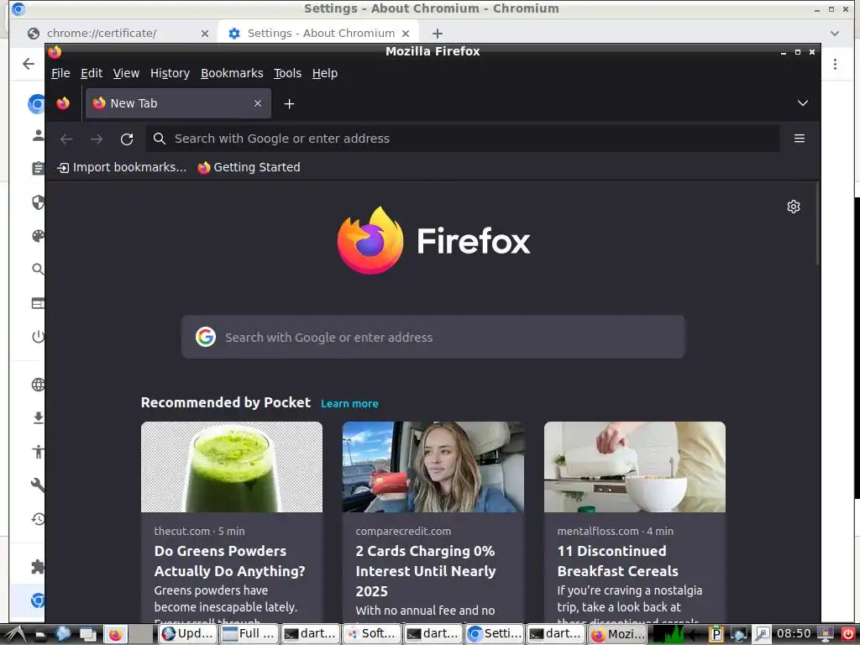
Task: Open the cereal bowl article thumbnail
Action: 635,467
